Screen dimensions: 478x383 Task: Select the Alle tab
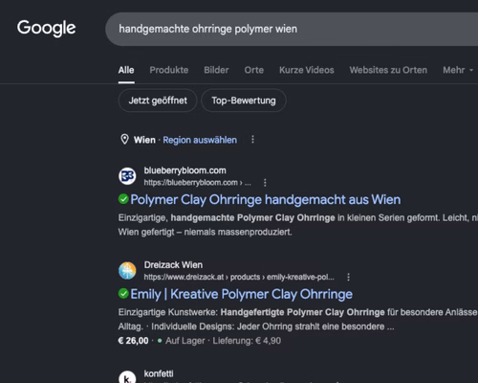click(x=126, y=70)
